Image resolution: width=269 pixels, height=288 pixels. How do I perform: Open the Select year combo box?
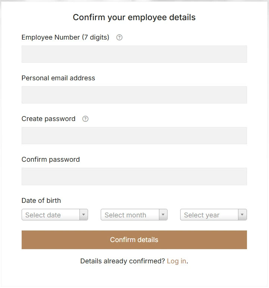(x=209, y=215)
